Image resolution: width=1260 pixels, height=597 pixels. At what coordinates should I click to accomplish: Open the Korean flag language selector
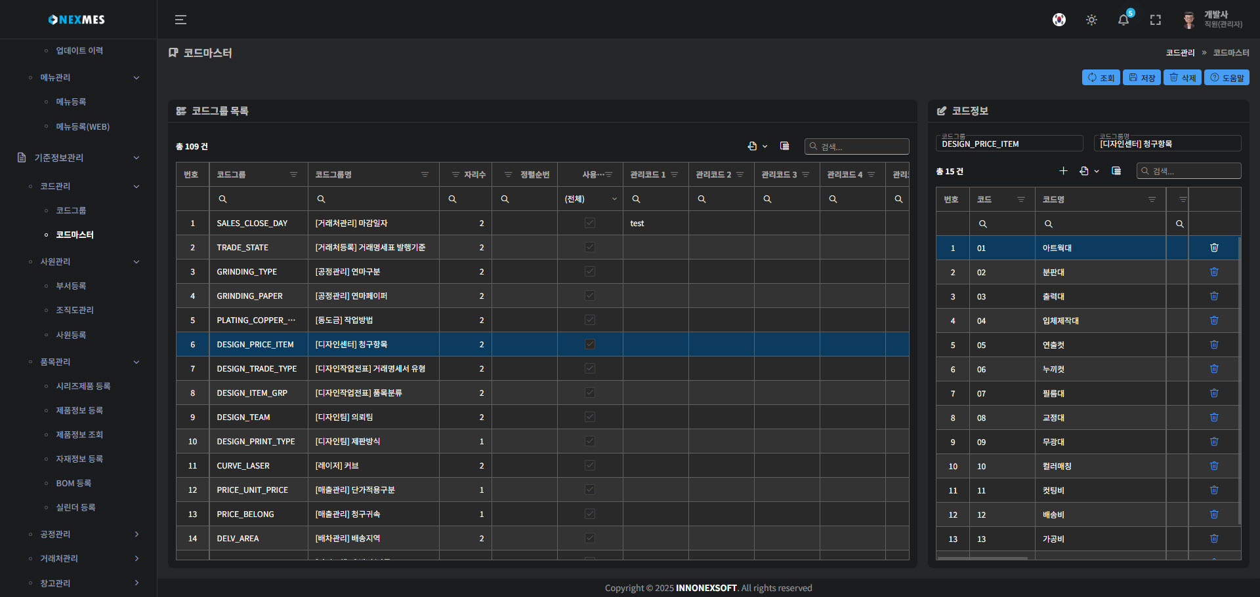point(1059,20)
